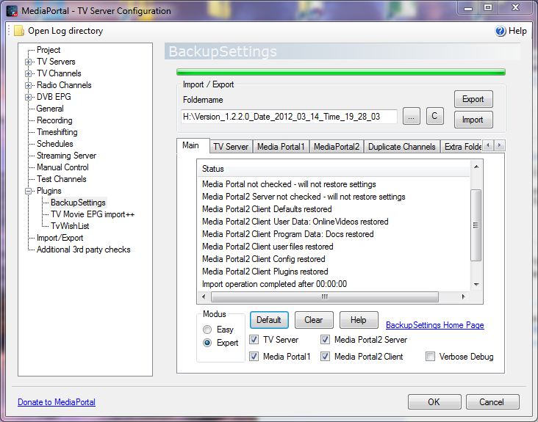Switch to the TV Server tab
538x422 pixels.
coord(231,147)
